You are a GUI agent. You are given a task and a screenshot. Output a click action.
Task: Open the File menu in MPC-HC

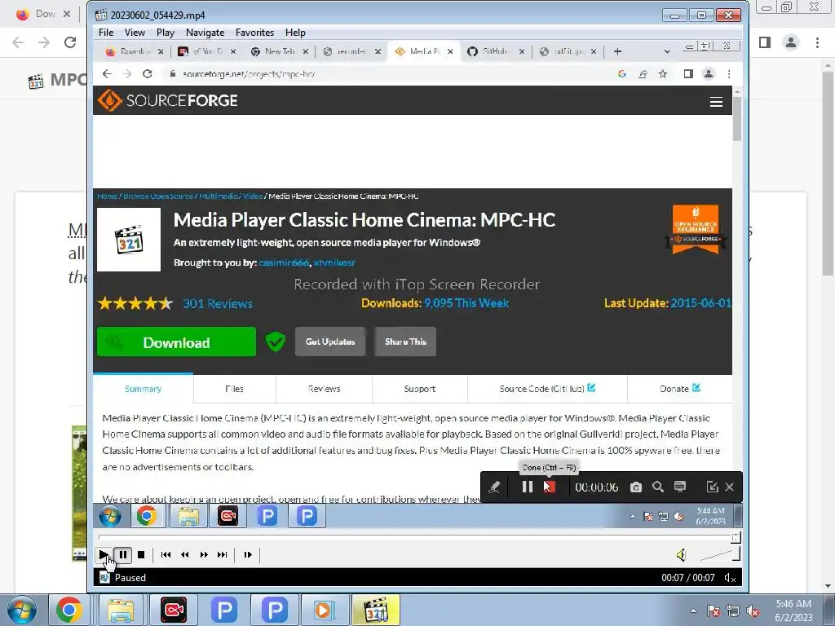106,33
